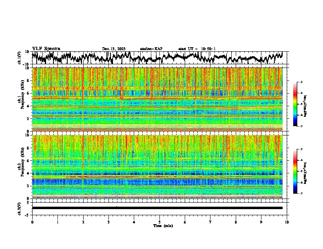Click the ch.2 spectrogram color scale bar

pyautogui.click(x=295, y=171)
